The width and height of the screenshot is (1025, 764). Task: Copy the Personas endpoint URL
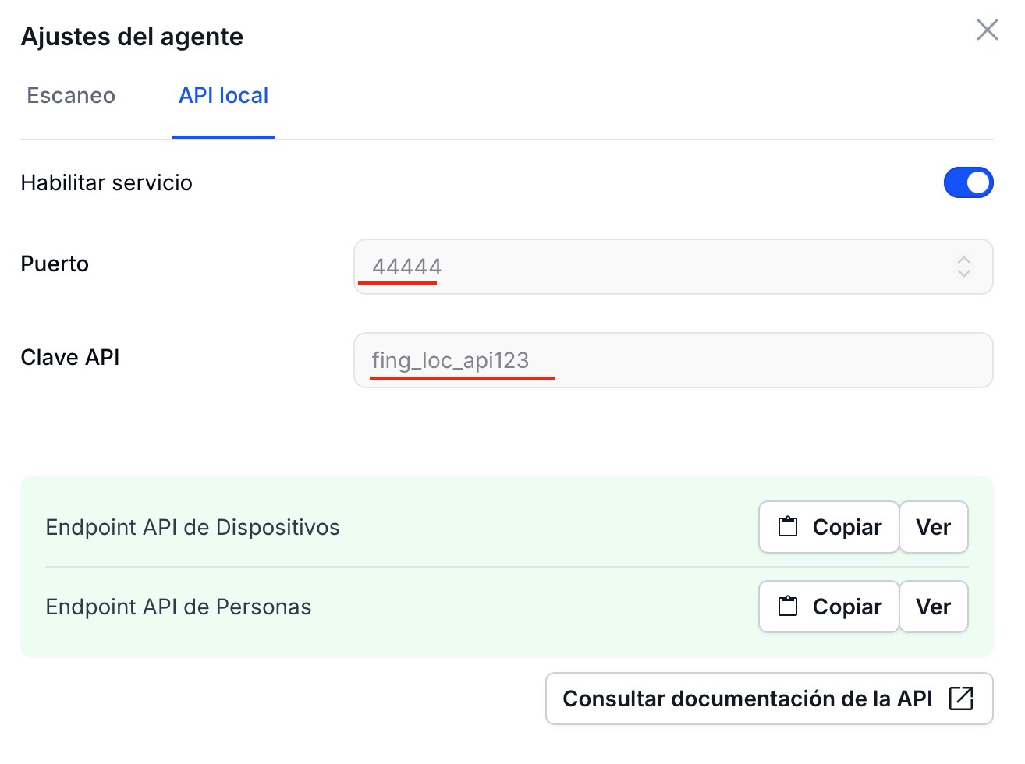pos(828,607)
